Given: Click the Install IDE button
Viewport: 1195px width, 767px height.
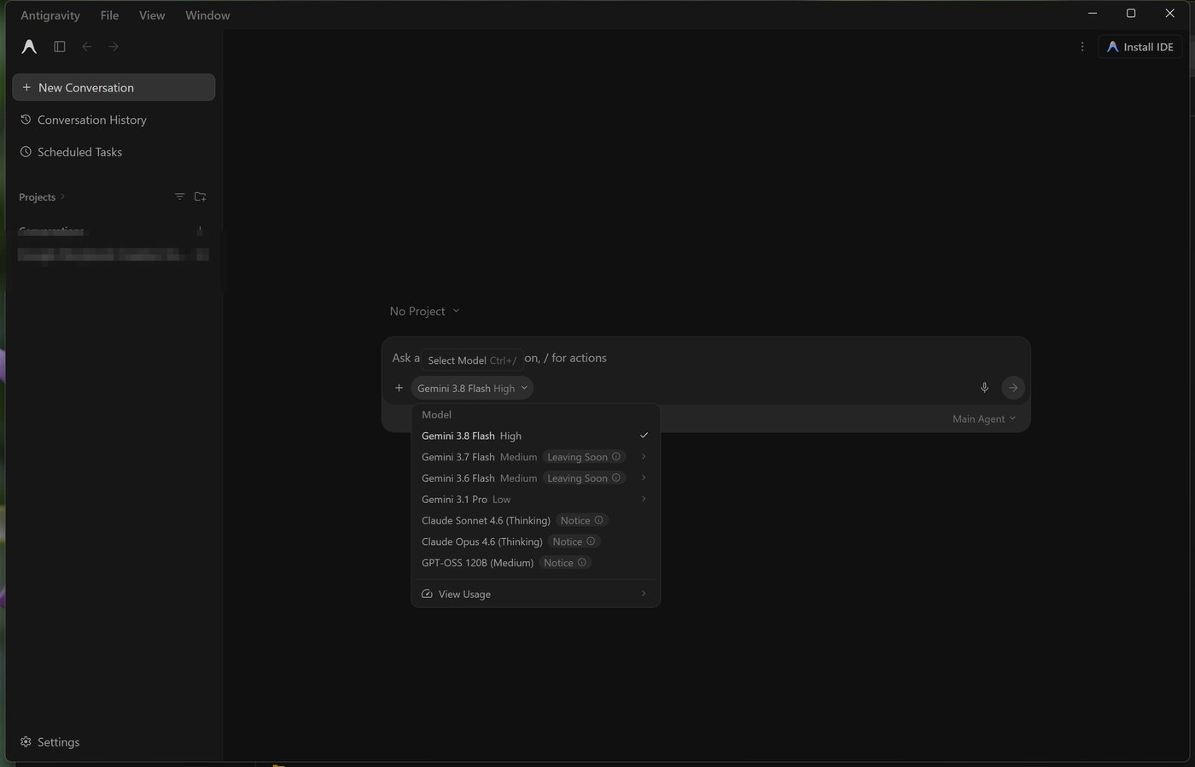Looking at the screenshot, I should pyautogui.click(x=1140, y=47).
